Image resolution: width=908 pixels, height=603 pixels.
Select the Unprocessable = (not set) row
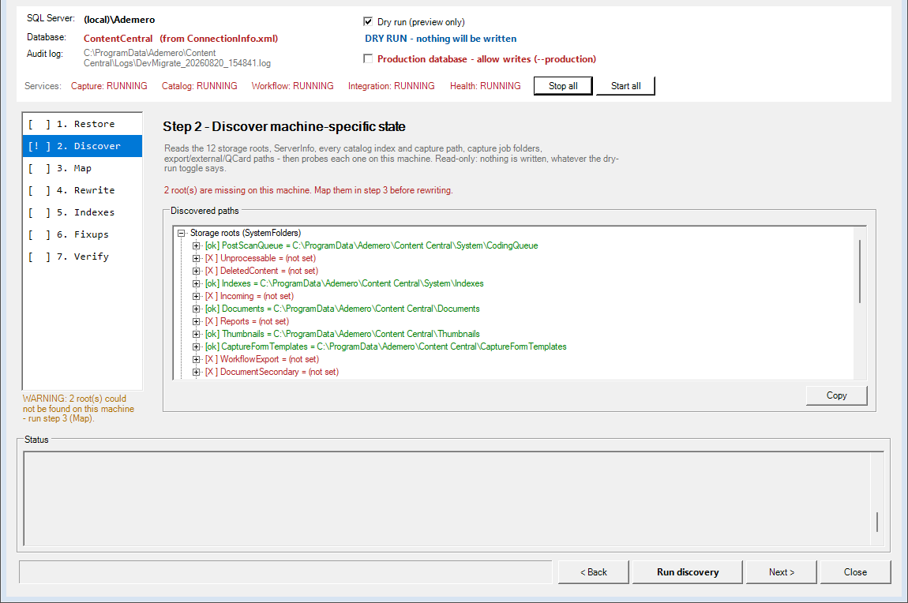tap(260, 259)
